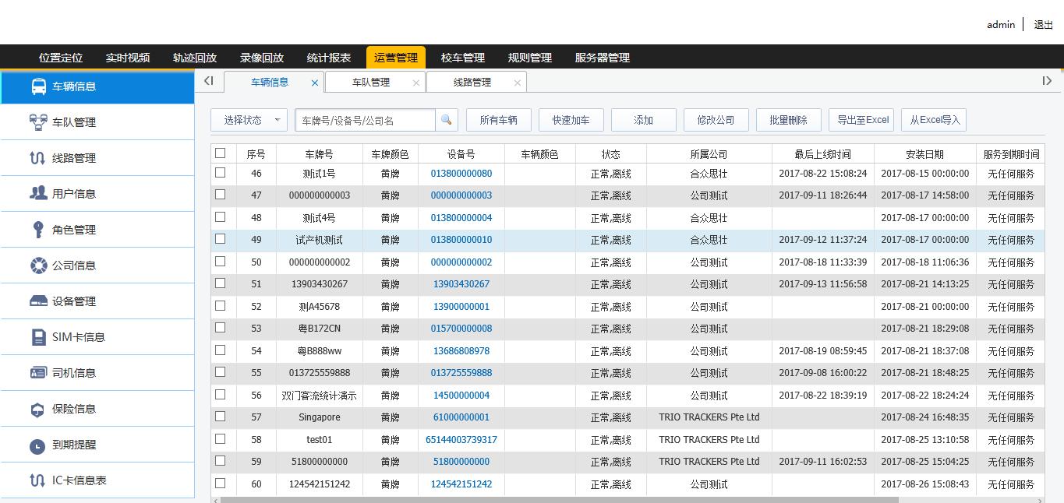Screen dimensions: 1064x503
Task: Click the 批量删除 button
Action: pyautogui.click(x=789, y=120)
